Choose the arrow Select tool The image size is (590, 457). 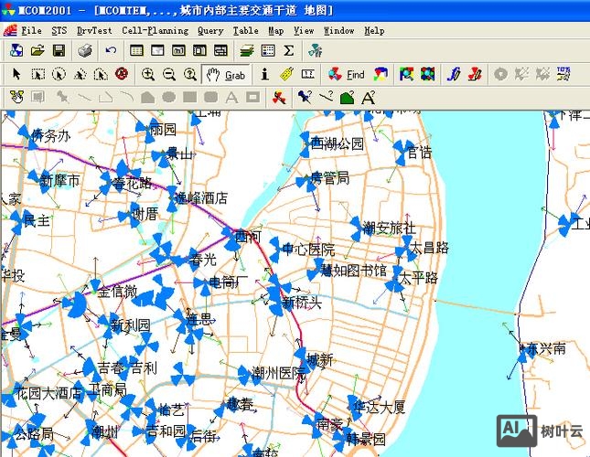point(16,74)
